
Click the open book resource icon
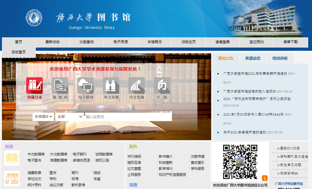point(12,158)
